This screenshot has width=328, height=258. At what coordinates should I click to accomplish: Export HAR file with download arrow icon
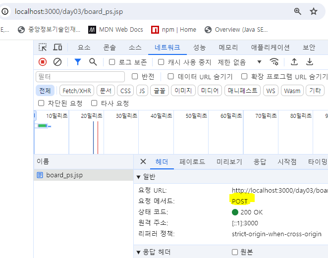pos(310,62)
